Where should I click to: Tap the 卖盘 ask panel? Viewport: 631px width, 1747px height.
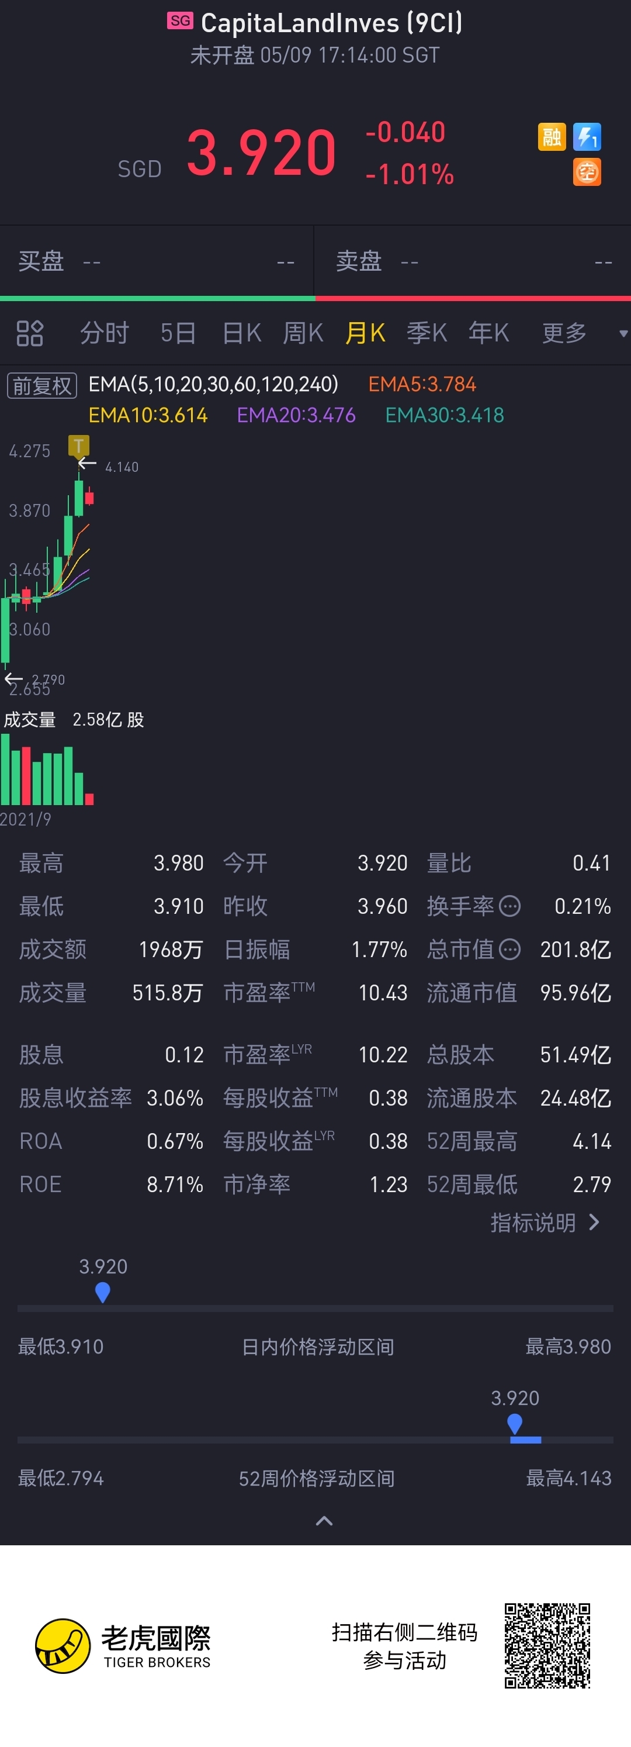[x=473, y=262]
